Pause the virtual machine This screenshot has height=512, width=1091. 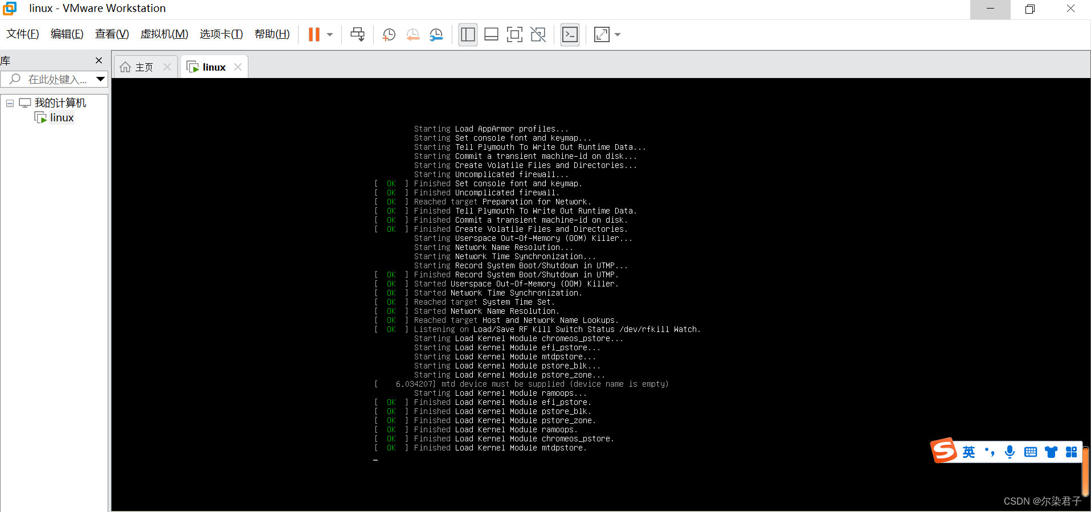[x=314, y=35]
